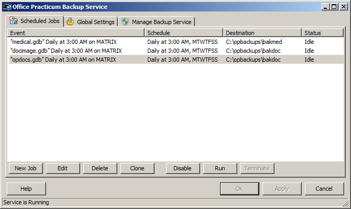Click the medical.gdb row's schedule cell

[182, 42]
